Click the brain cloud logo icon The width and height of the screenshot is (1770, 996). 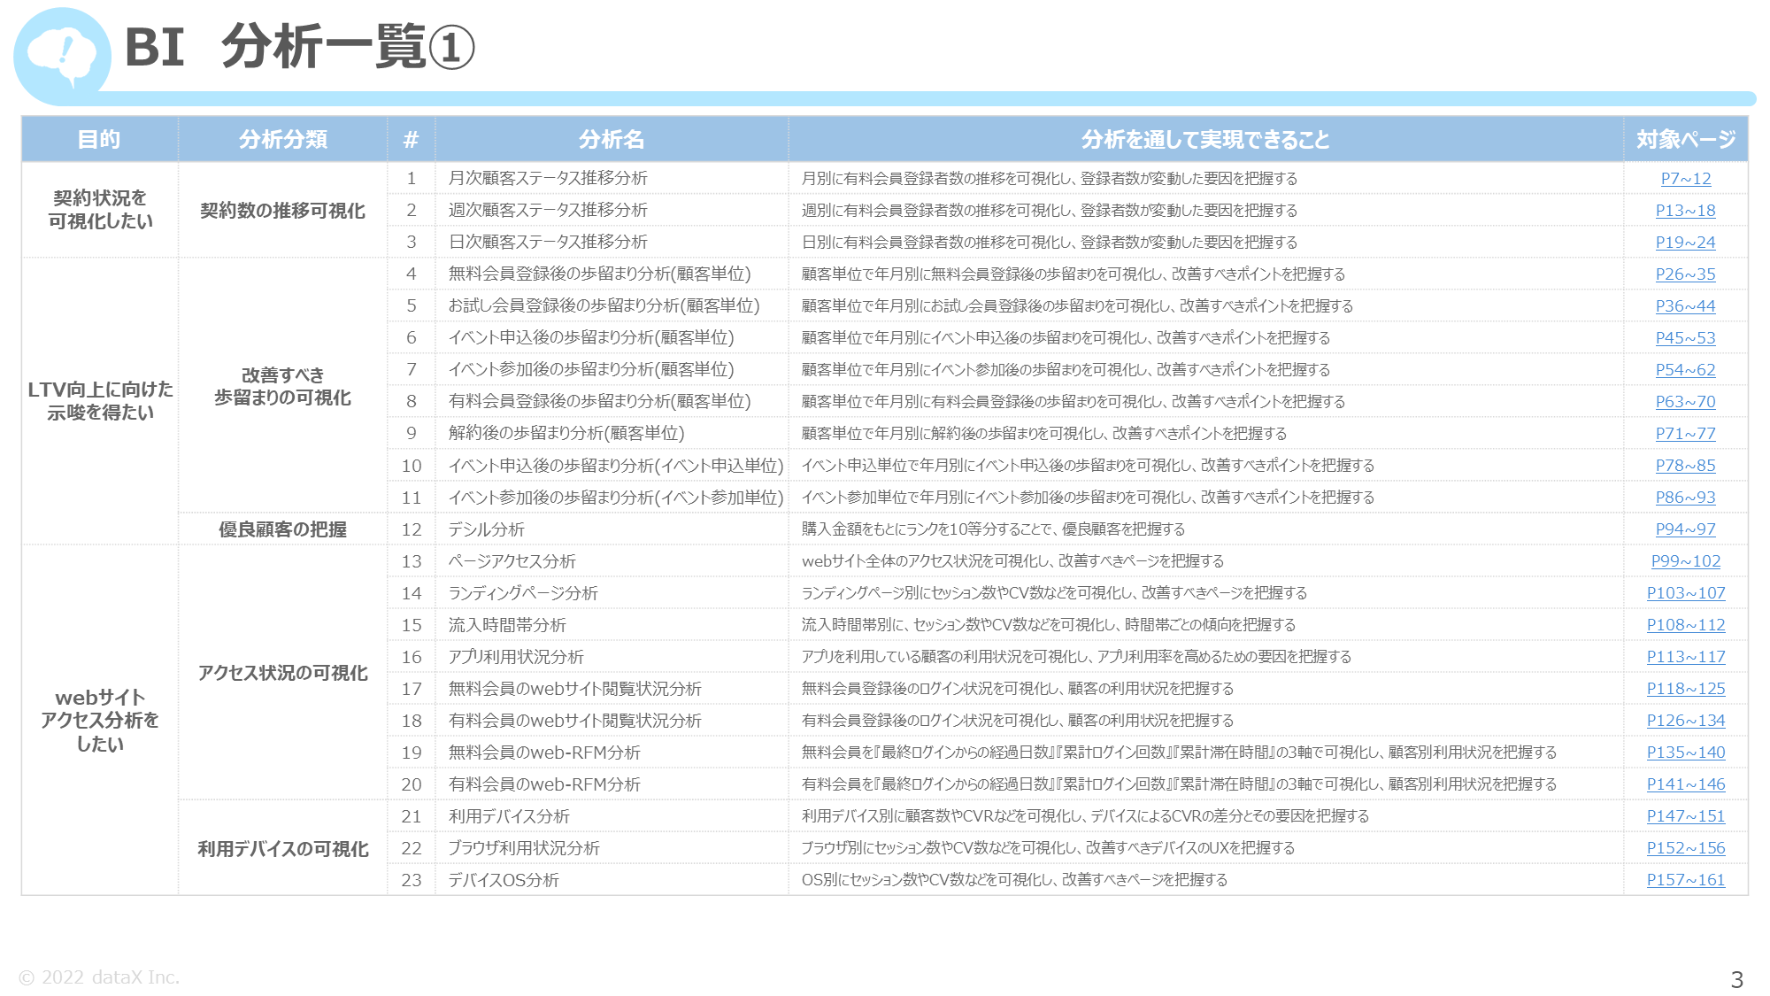coord(61,56)
